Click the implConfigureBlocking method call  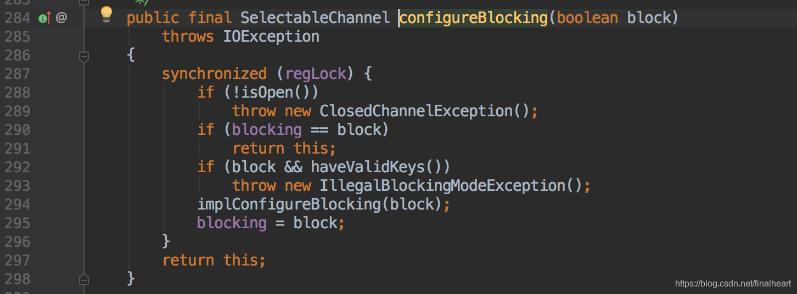pos(289,205)
